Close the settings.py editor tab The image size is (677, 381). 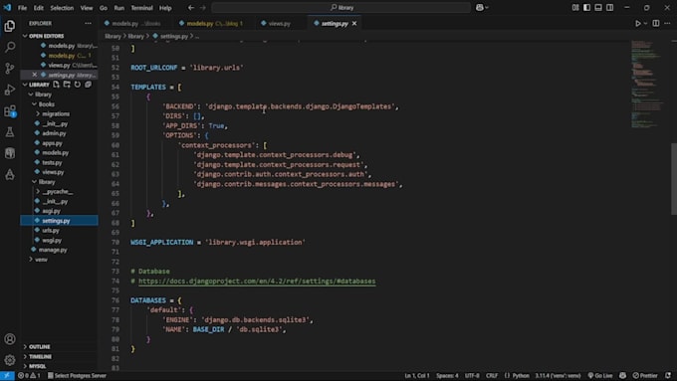coord(354,23)
